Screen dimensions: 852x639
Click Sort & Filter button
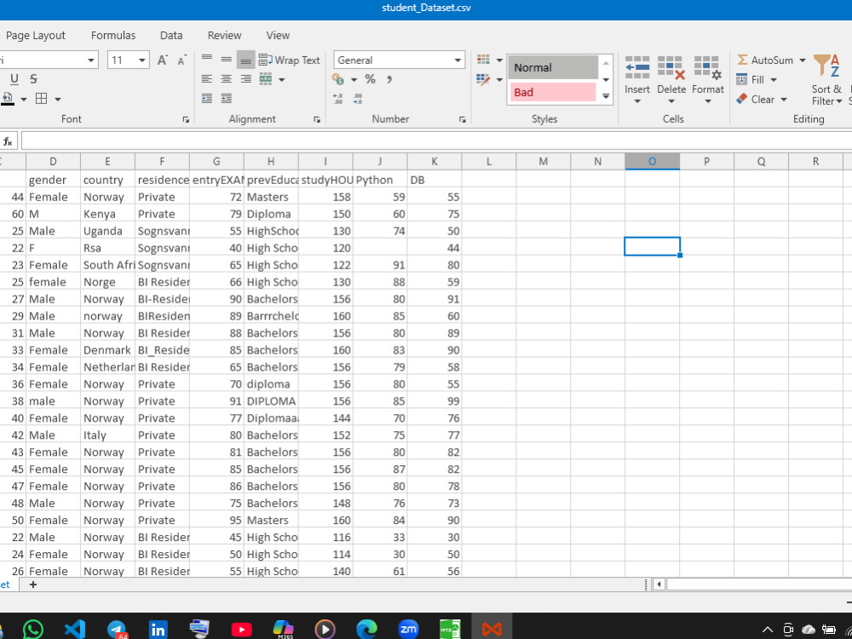[x=826, y=79]
